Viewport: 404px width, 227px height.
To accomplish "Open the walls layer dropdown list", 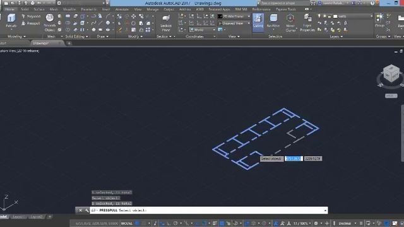I will tap(371, 16).
